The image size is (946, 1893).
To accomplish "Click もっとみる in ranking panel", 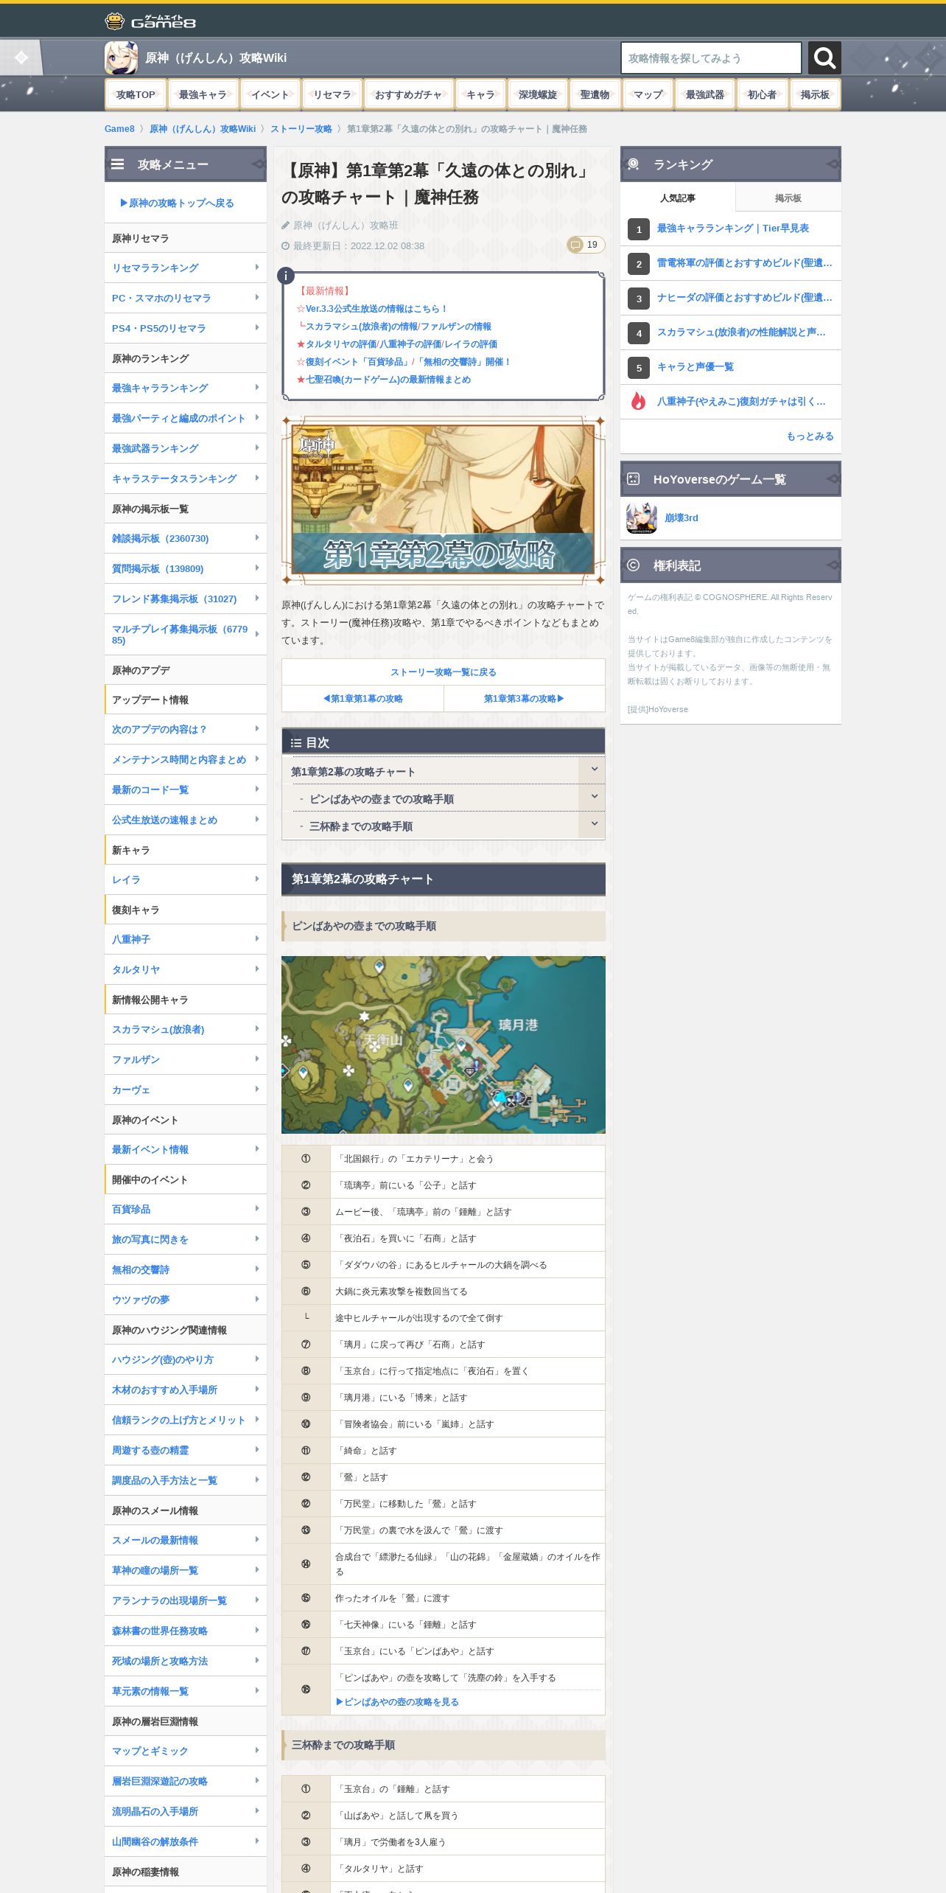I will click(810, 436).
